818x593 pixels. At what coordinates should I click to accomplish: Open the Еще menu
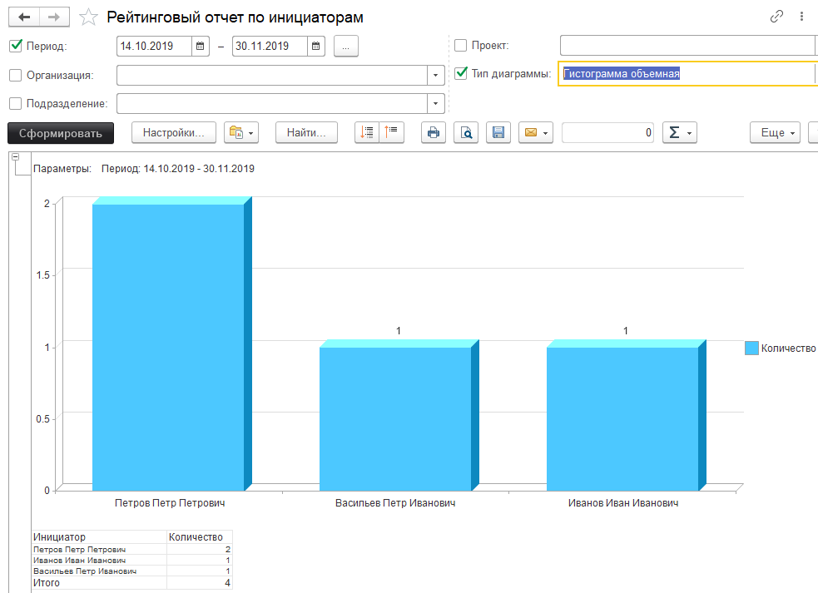tap(775, 132)
